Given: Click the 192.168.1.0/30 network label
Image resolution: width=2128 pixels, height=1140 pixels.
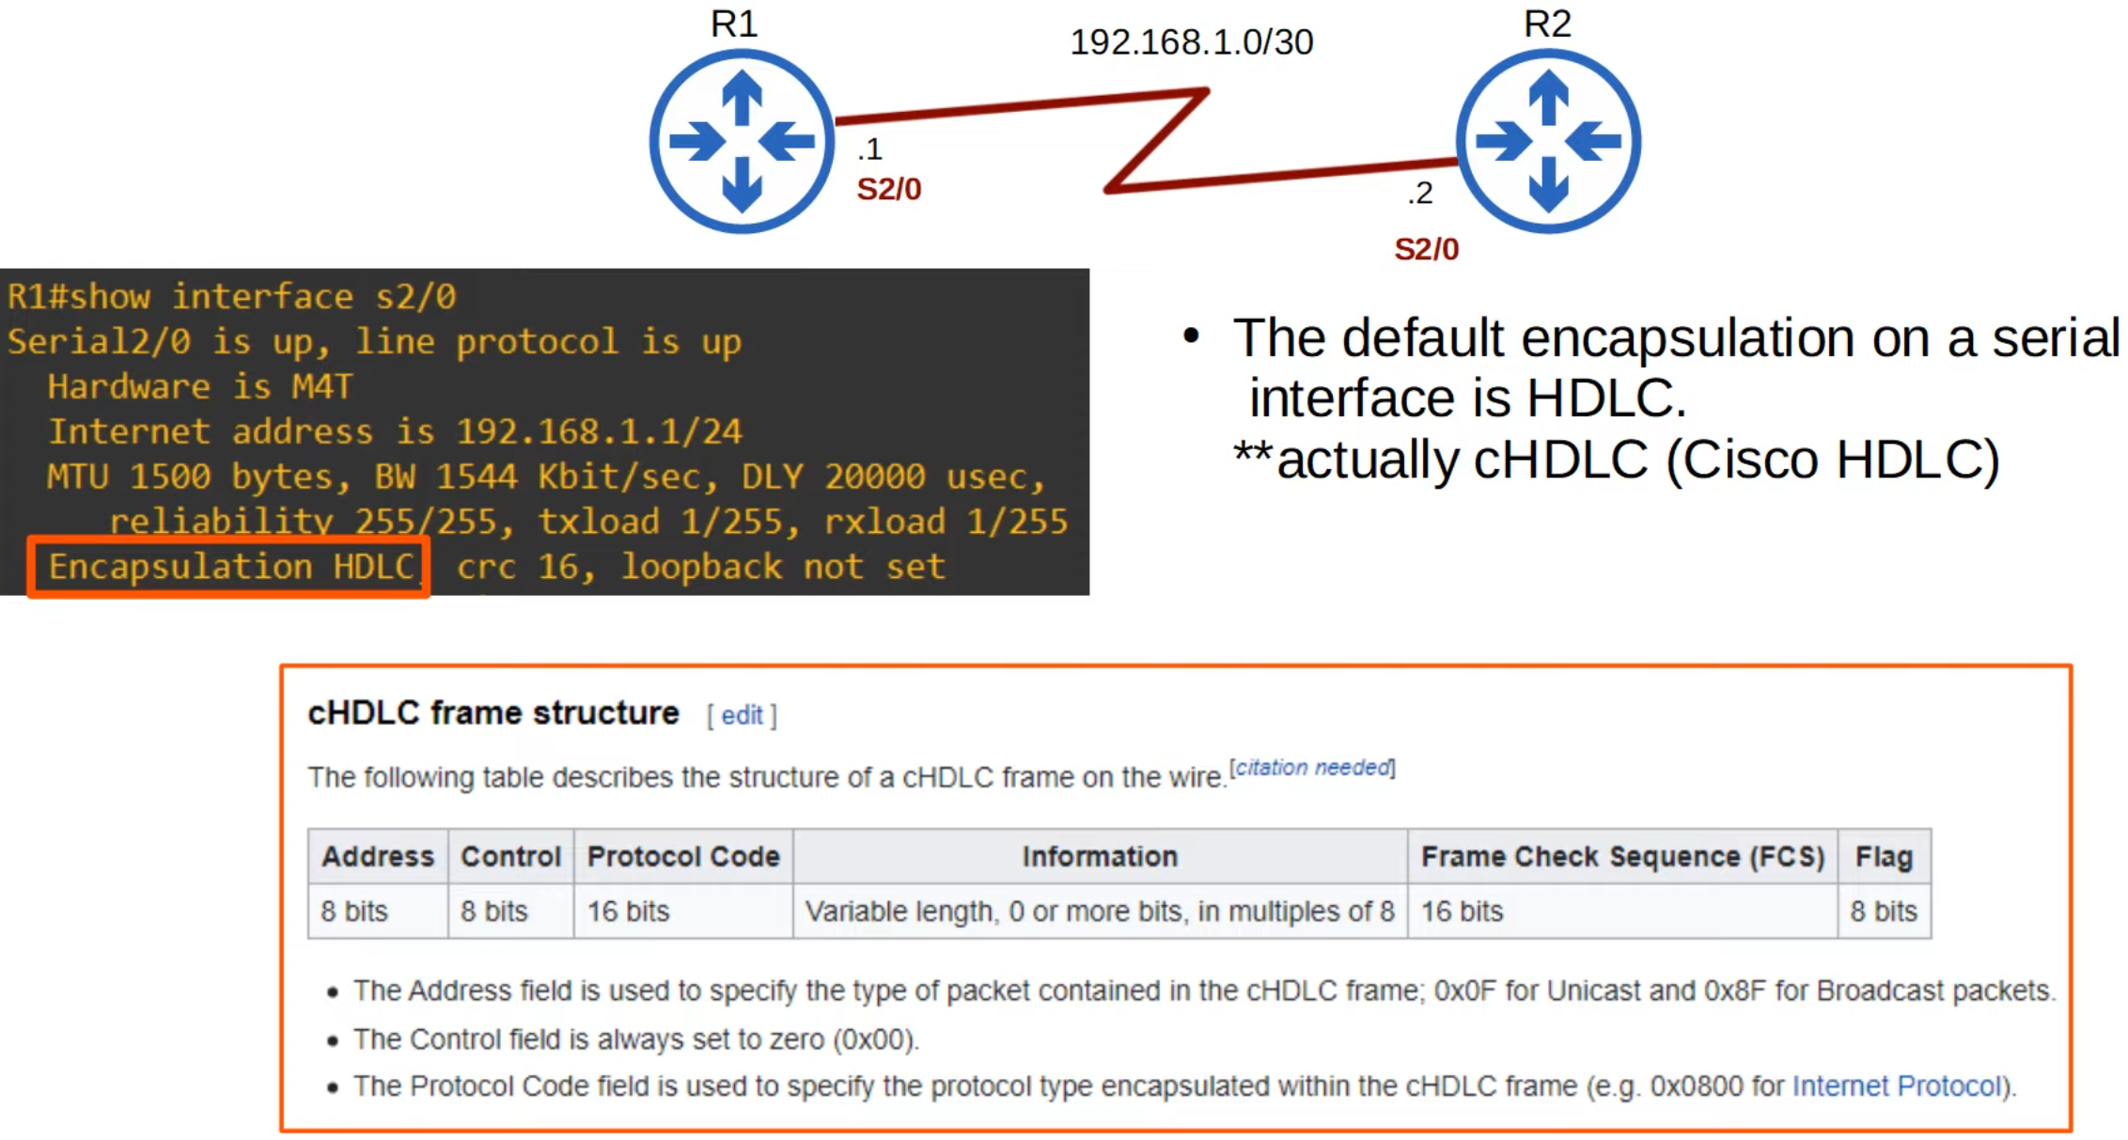Looking at the screenshot, I should [x=1191, y=42].
